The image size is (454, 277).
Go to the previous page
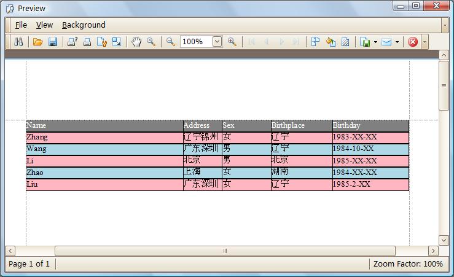pos(267,42)
